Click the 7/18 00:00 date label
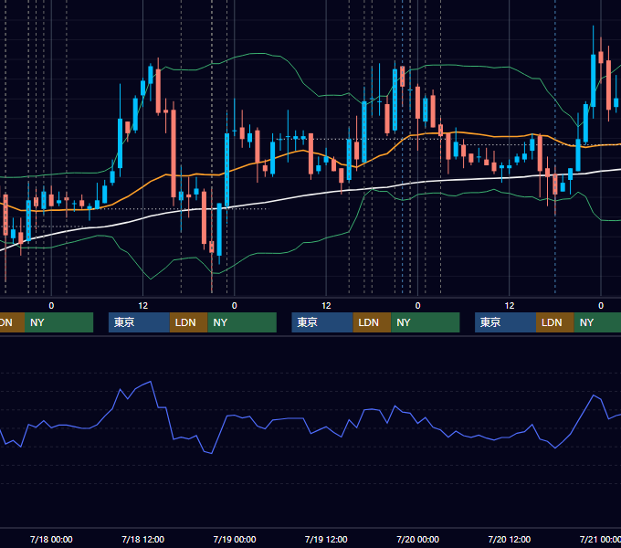 click(51, 539)
